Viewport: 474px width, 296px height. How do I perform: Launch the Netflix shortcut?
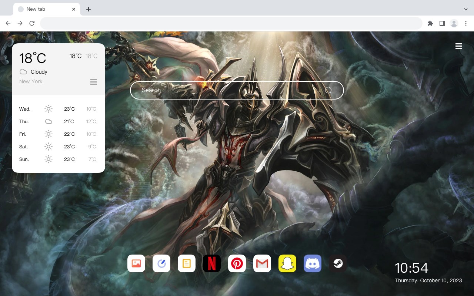[212, 263]
